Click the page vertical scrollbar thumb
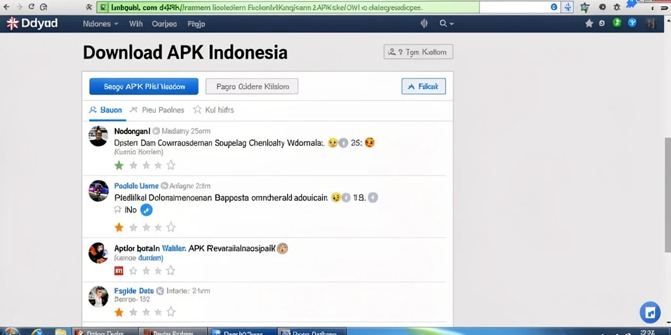This screenshot has height=335, width=671. (x=668, y=195)
